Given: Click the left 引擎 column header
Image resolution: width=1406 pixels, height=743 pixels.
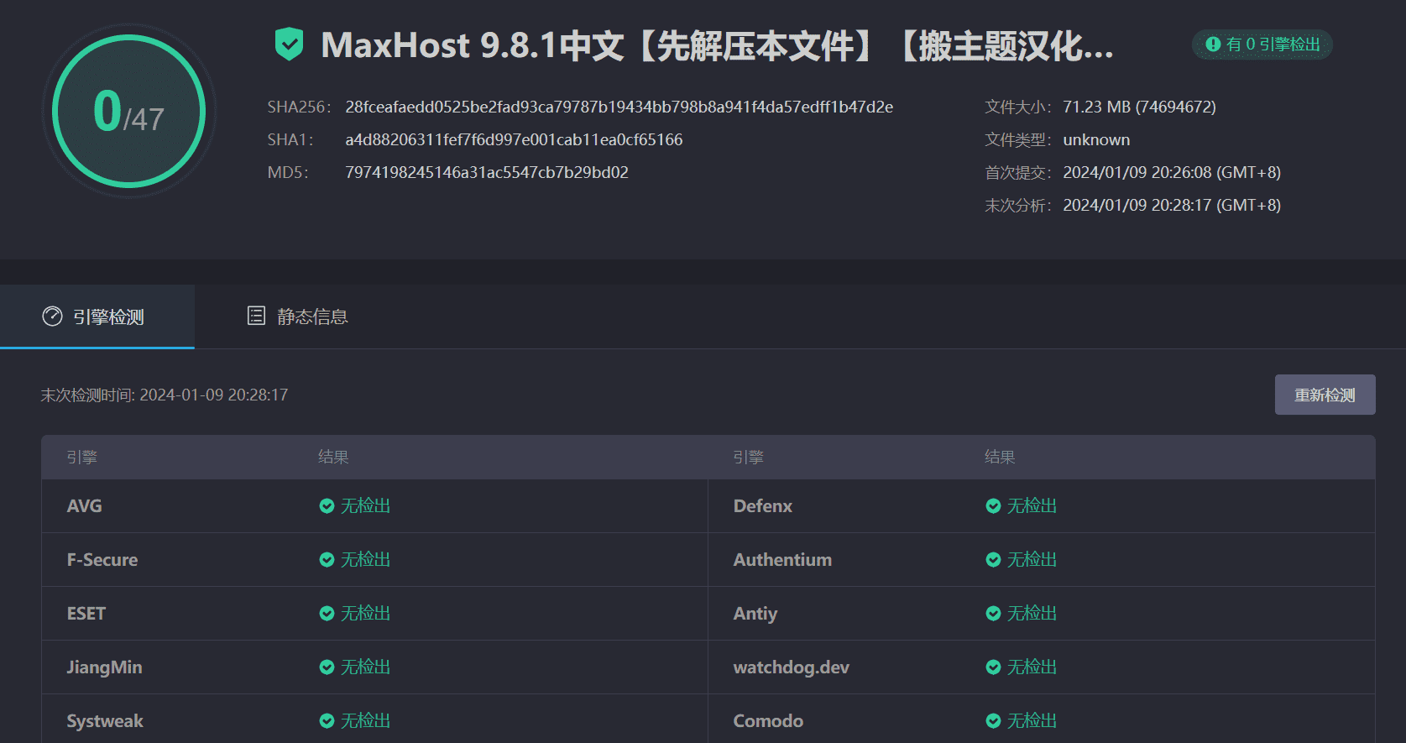Looking at the screenshot, I should point(82,457).
